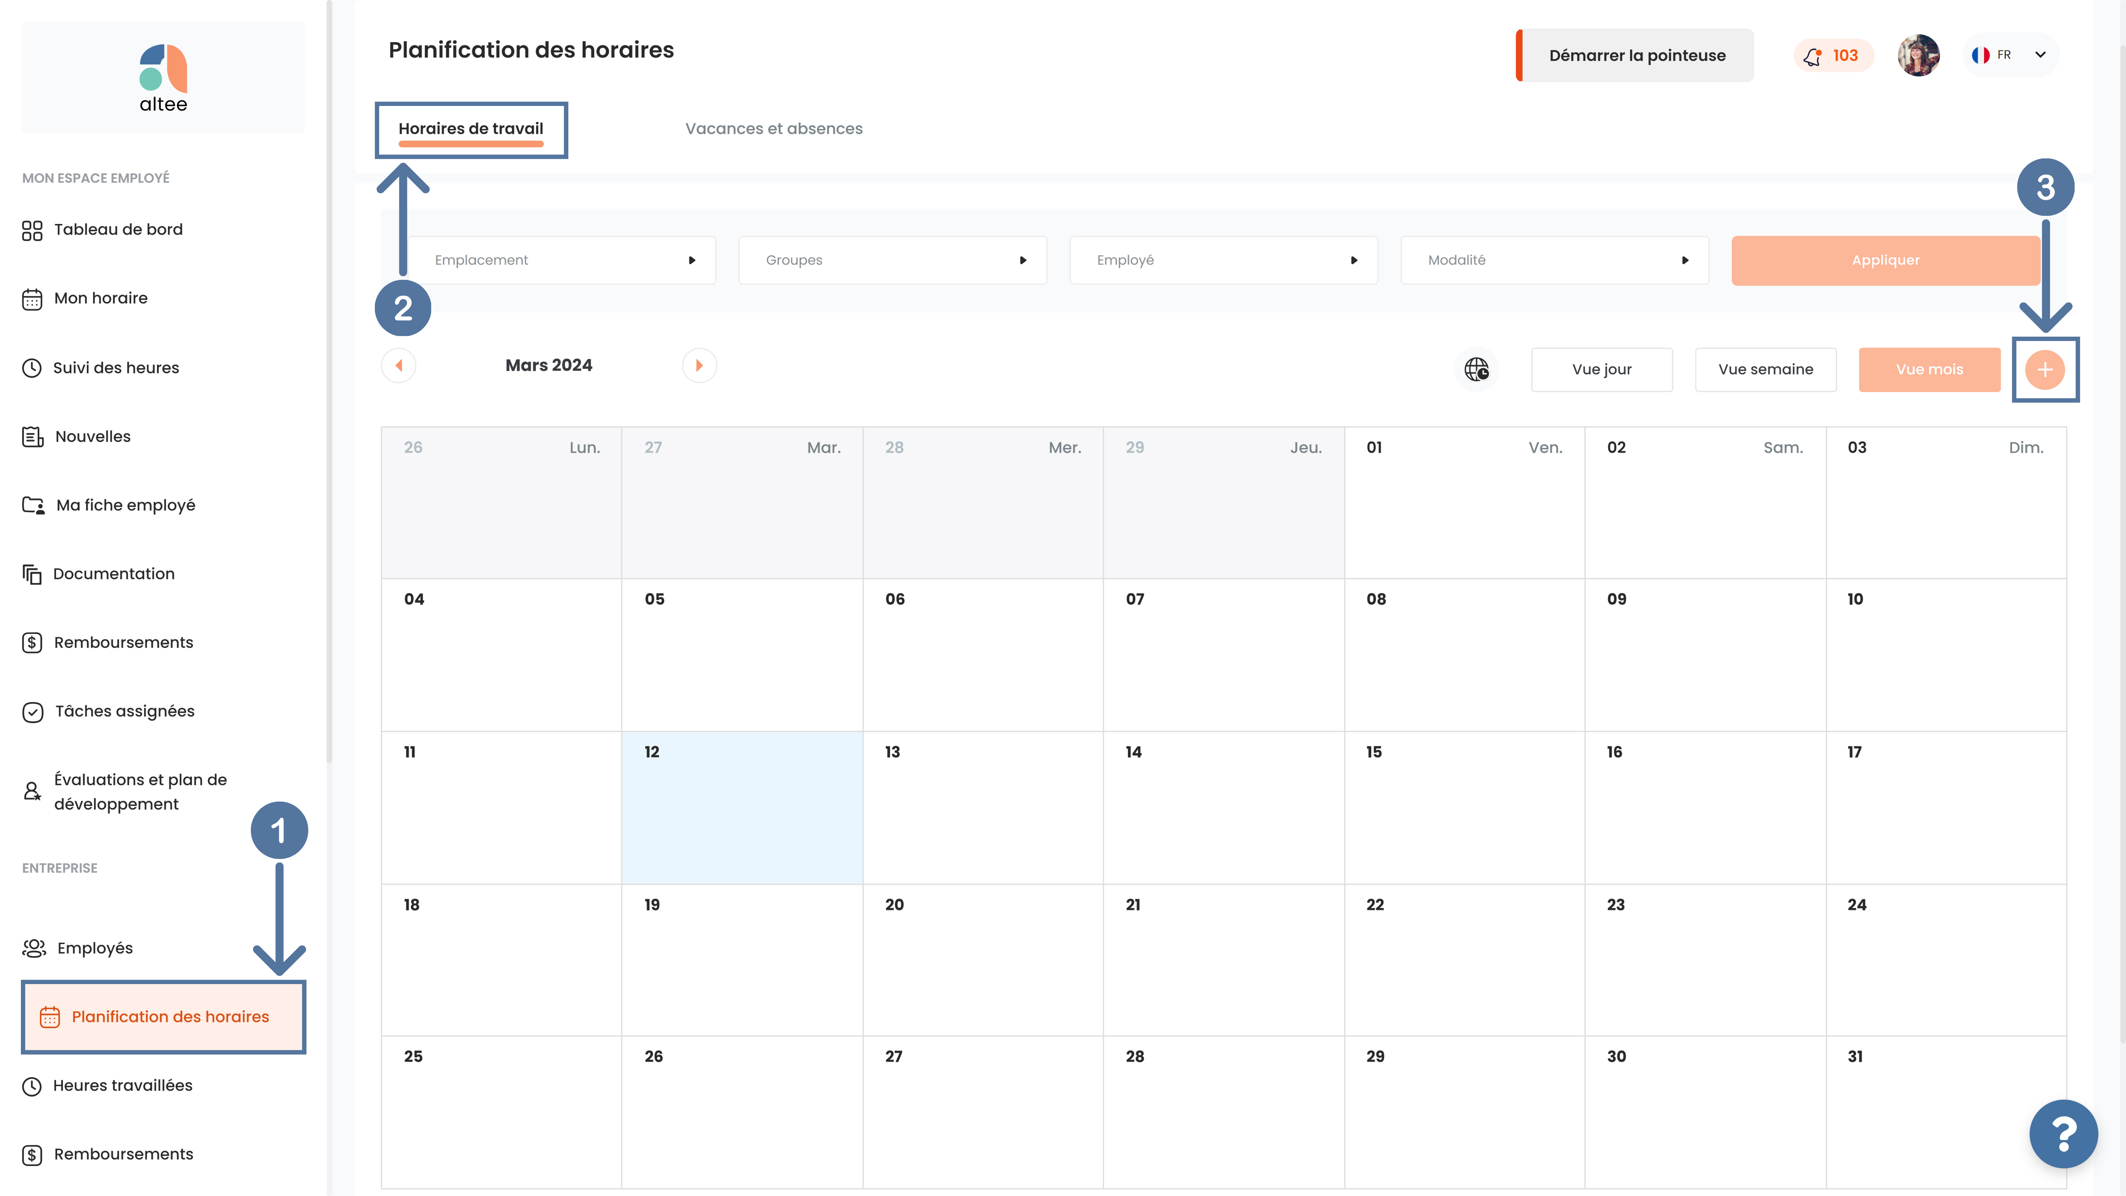This screenshot has height=1196, width=2126.
Task: Go to previous month arrow
Action: (399, 365)
